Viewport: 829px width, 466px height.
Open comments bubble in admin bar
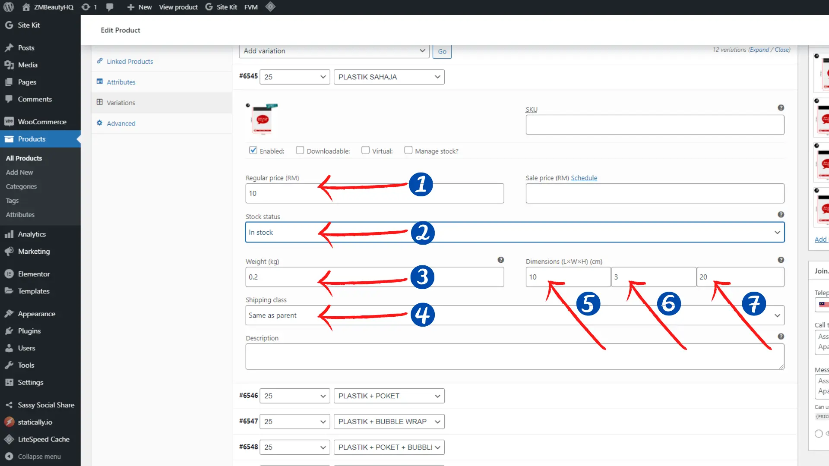(x=110, y=7)
